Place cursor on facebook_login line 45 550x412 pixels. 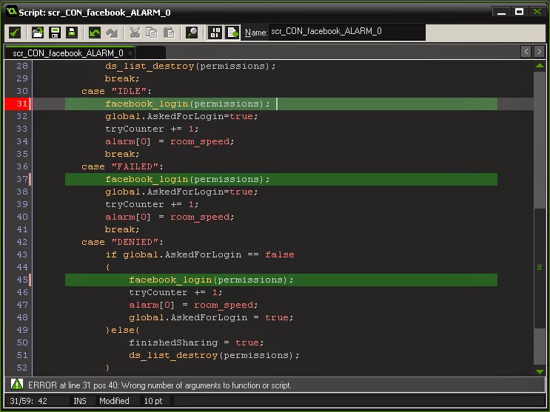[x=211, y=280]
